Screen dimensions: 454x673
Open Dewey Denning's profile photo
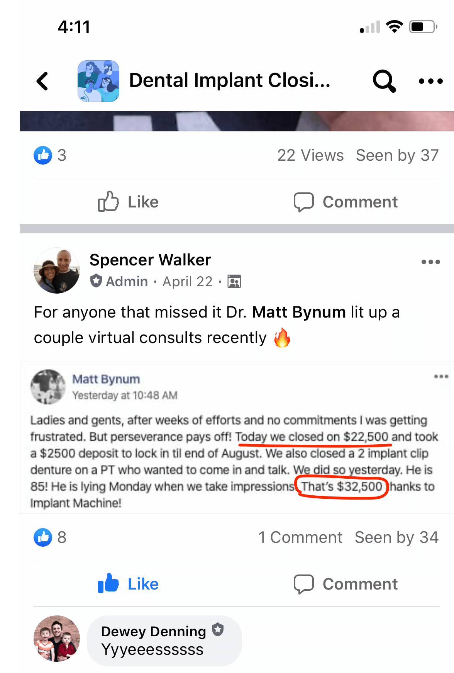57,639
